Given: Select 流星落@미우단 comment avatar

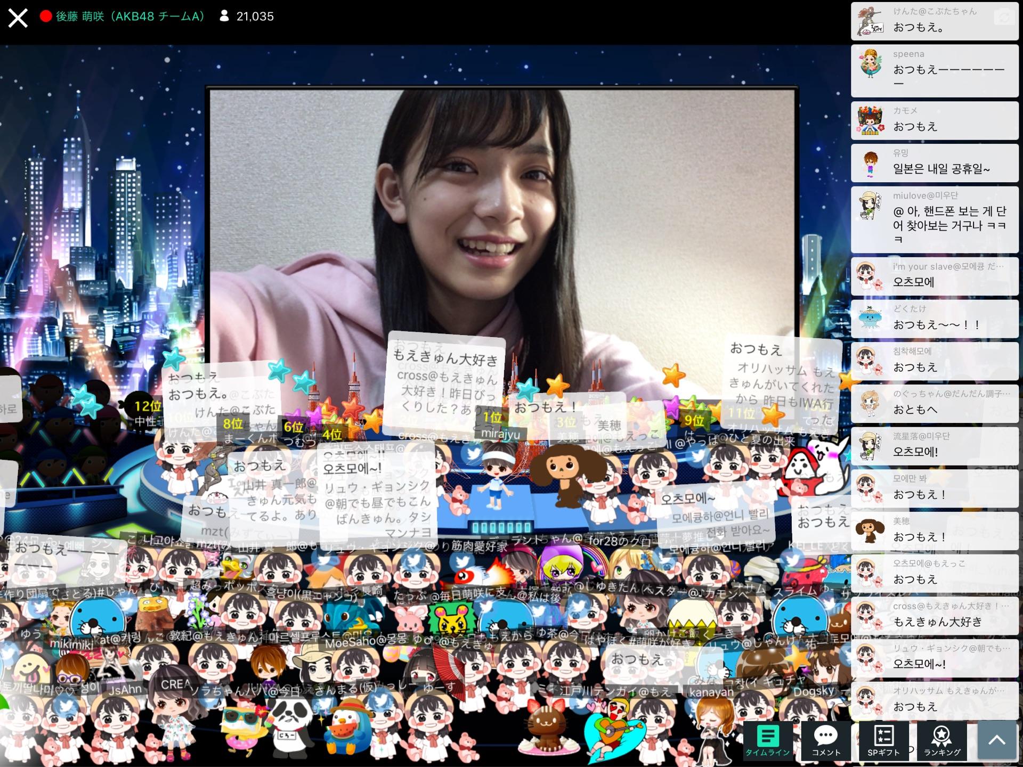Looking at the screenshot, I should pos(870,446).
